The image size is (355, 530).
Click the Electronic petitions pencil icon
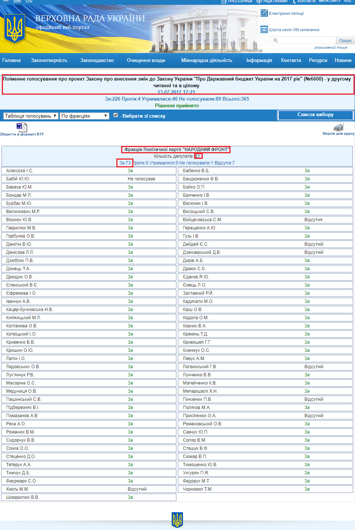tap(264, 13)
